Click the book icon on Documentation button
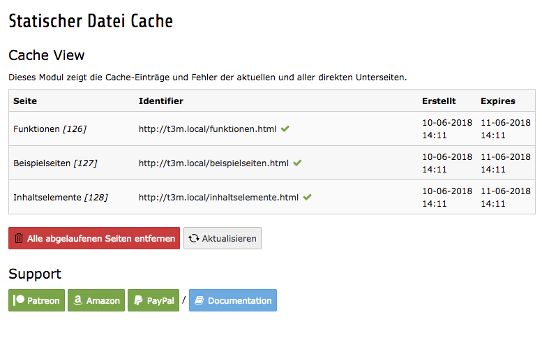Viewport: 542px width, 338px height. (199, 300)
